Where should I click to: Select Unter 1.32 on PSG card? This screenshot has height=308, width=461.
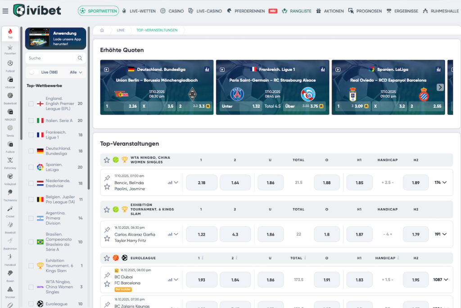pos(241,106)
